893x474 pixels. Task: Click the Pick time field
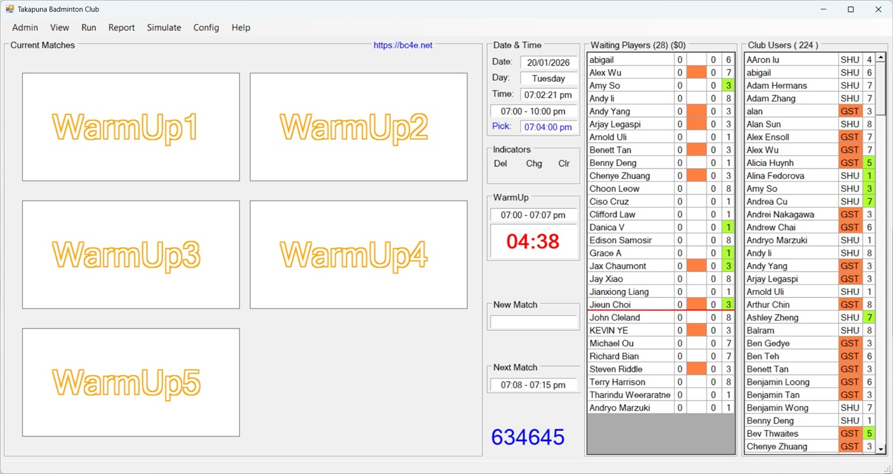click(x=548, y=126)
